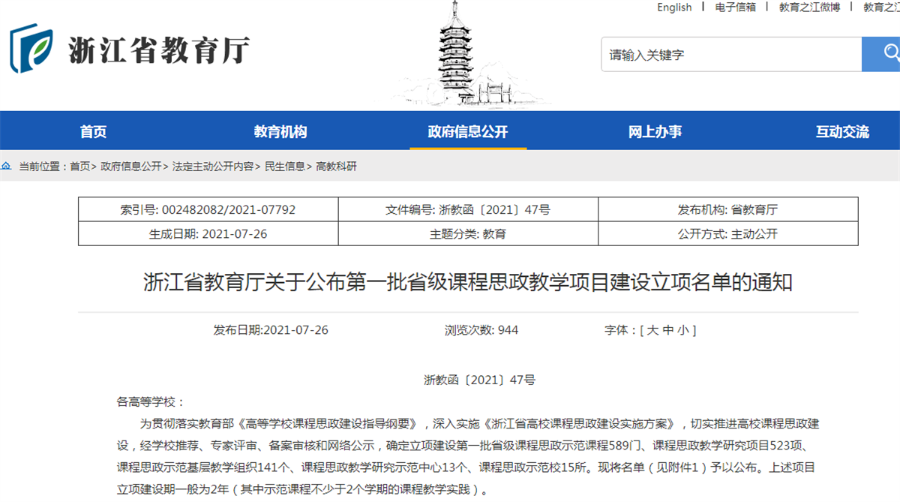This screenshot has width=900, height=502.
Task: Click the search magnifier button
Action: click(886, 54)
